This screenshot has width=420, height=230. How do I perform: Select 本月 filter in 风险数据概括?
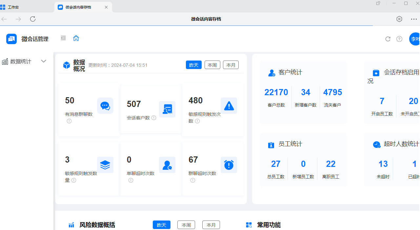[211, 225]
